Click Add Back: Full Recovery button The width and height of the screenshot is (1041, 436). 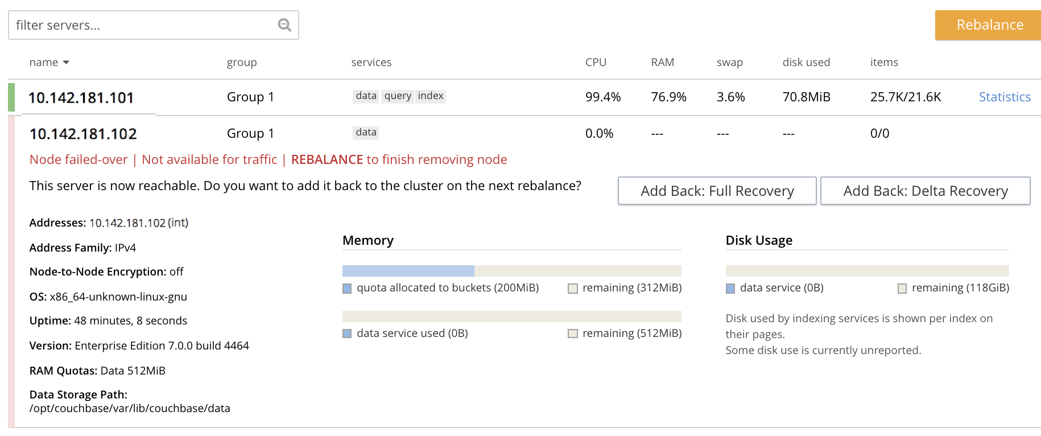pyautogui.click(x=717, y=191)
